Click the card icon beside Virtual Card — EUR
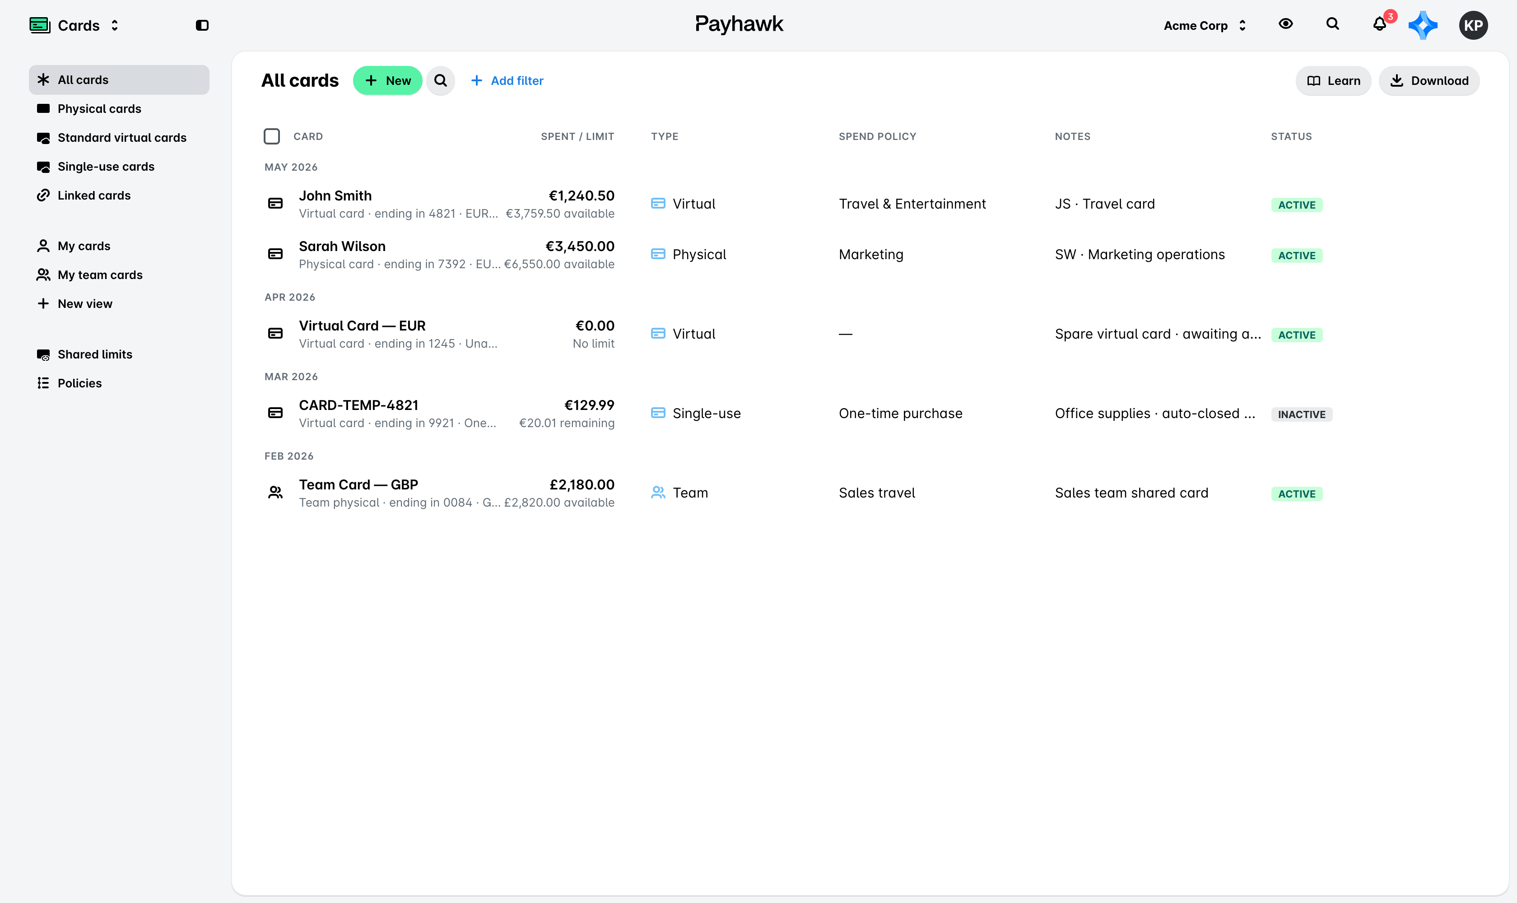 [x=275, y=334]
